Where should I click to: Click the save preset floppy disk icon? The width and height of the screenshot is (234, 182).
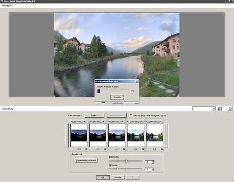[219, 109]
